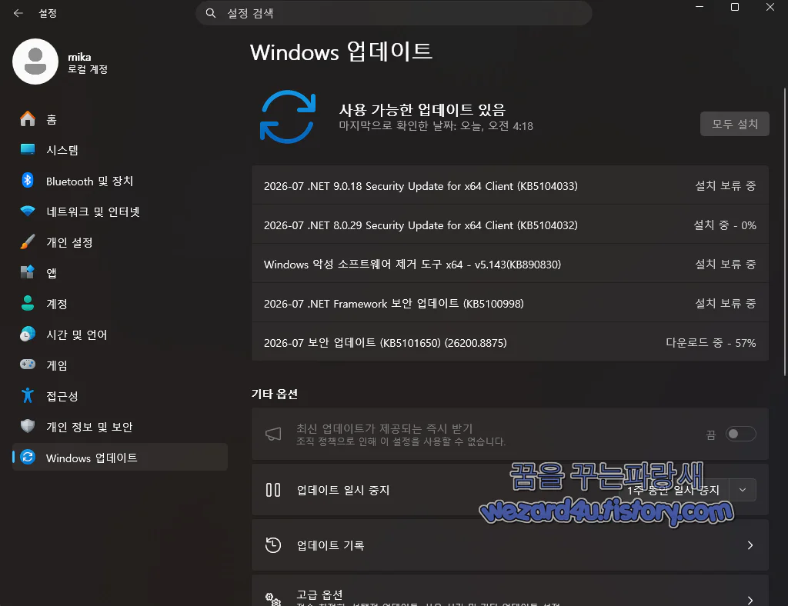Click the Apps icon in sidebar
788x606 pixels.
(28, 273)
